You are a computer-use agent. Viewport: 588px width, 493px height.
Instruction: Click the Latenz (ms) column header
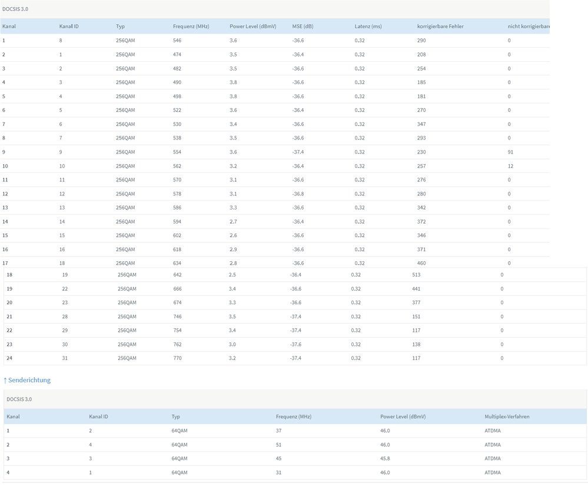tap(368, 26)
